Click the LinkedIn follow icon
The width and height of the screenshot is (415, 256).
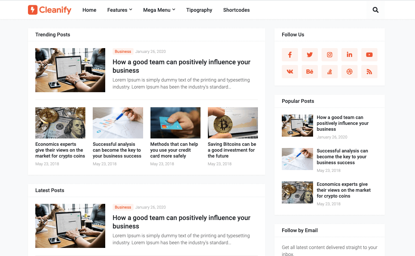pyautogui.click(x=350, y=55)
